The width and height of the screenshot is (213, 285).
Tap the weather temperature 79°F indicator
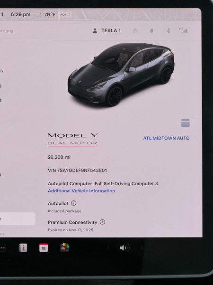click(x=46, y=14)
